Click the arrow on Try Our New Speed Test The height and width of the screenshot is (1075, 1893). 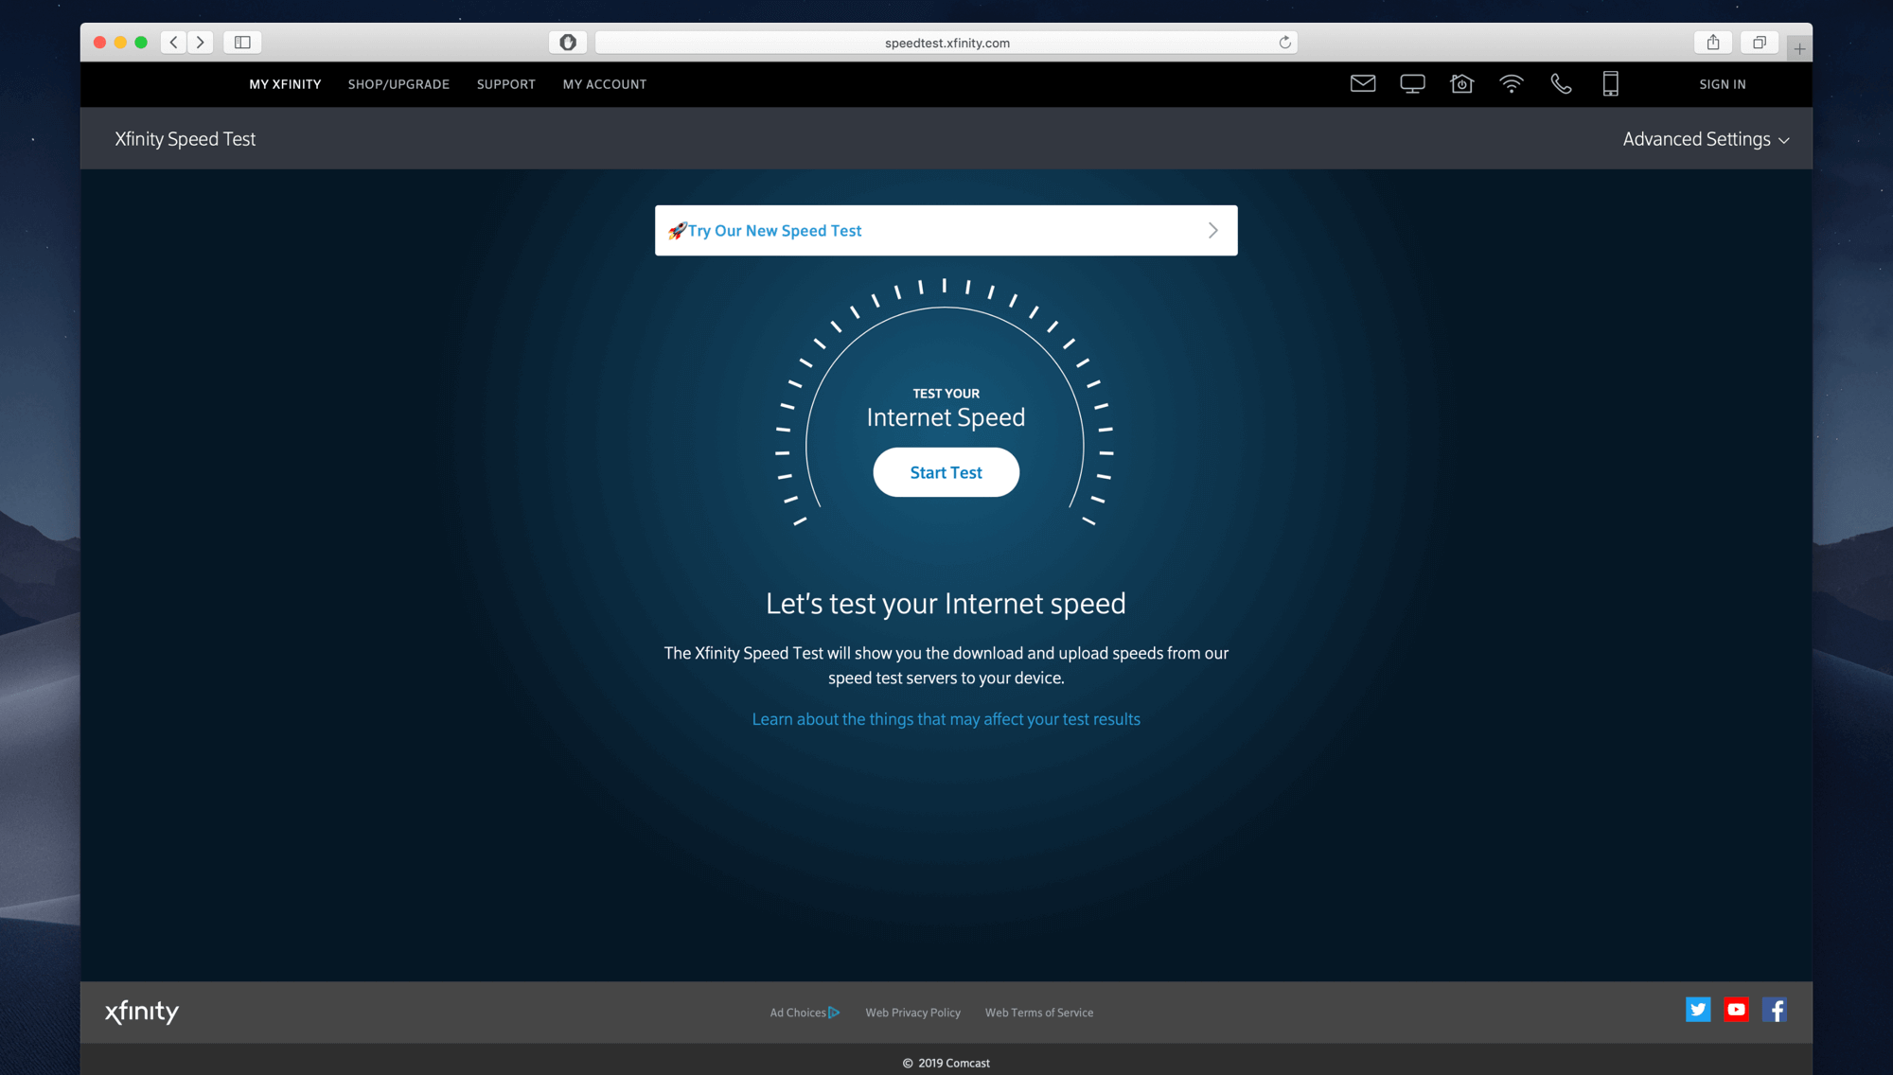pyautogui.click(x=1212, y=230)
